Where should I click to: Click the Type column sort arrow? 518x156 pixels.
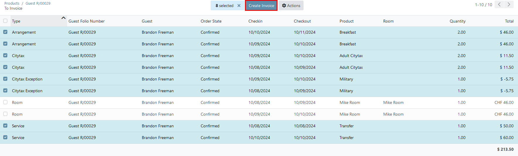[63, 18]
